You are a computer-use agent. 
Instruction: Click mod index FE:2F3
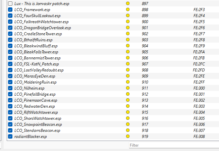point(199,10)
